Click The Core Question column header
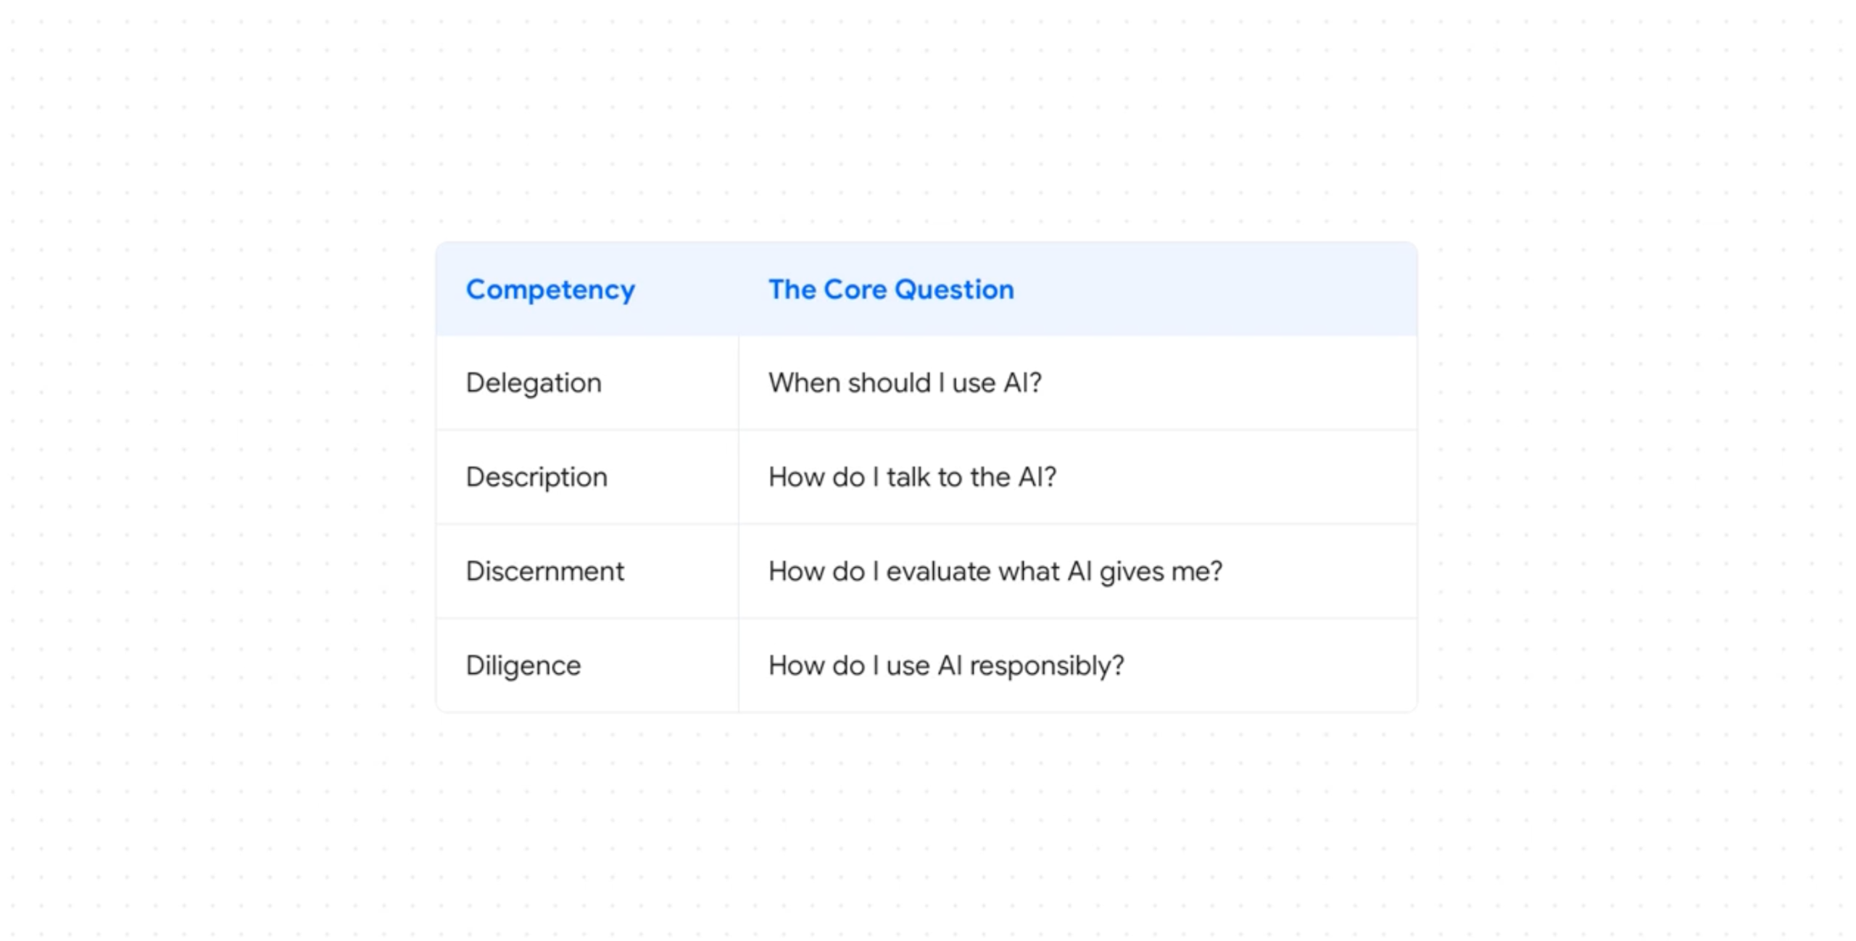This screenshot has height=941, width=1856. pyautogui.click(x=891, y=290)
